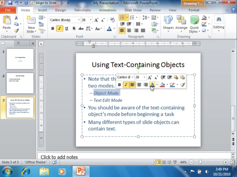Switch to the Slide Show tab
This screenshot has height=177, width=237.
coord(133,10)
